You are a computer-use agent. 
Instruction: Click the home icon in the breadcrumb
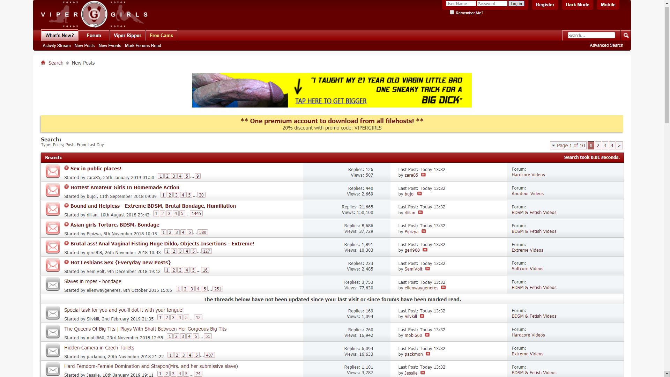pyautogui.click(x=43, y=63)
